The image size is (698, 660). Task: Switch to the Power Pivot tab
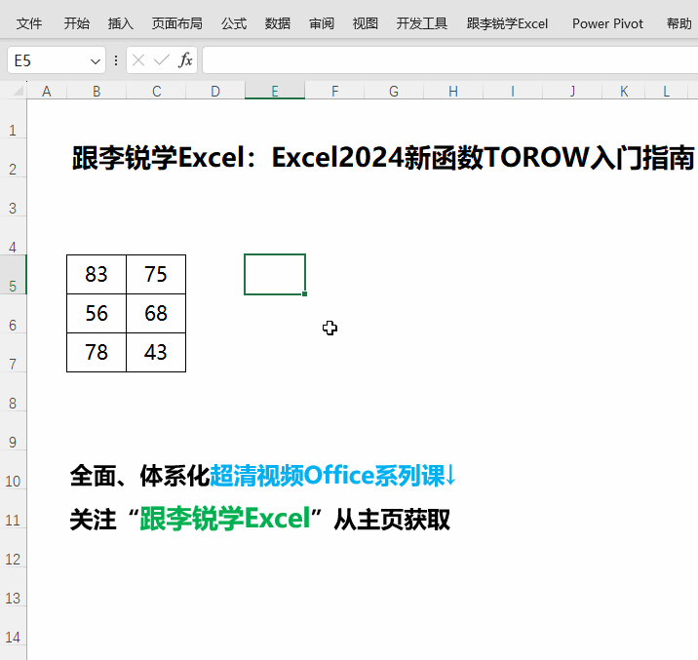[607, 23]
